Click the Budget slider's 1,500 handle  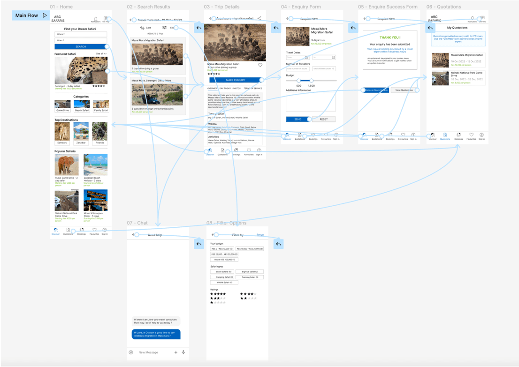click(311, 81)
